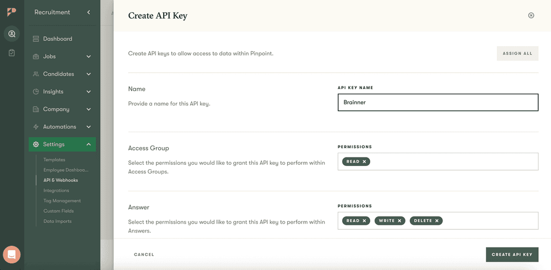Focus the API Key Name input field
This screenshot has width=551, height=270.
click(438, 102)
